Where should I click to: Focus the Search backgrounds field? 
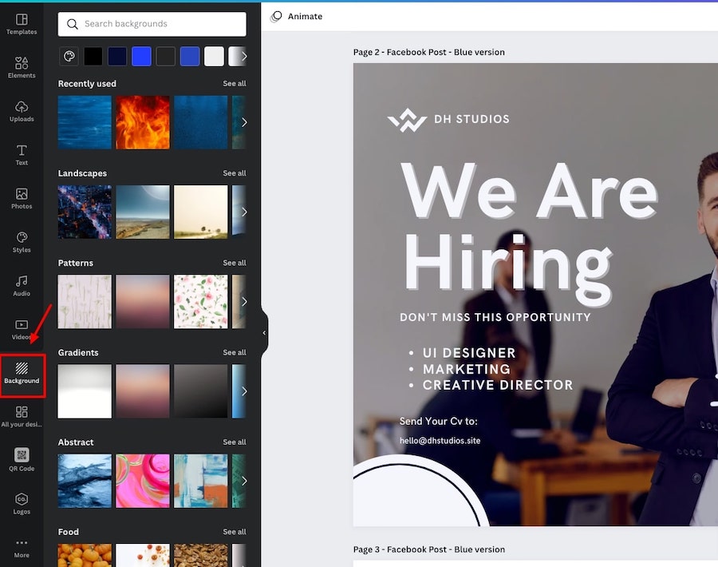(152, 24)
